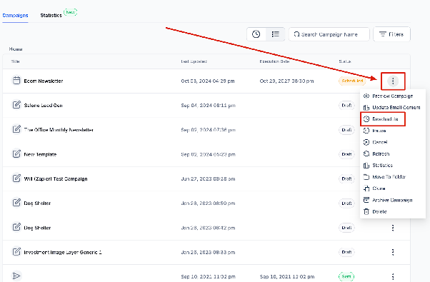Open the Campaigns tab
430x282 pixels.
tap(16, 15)
